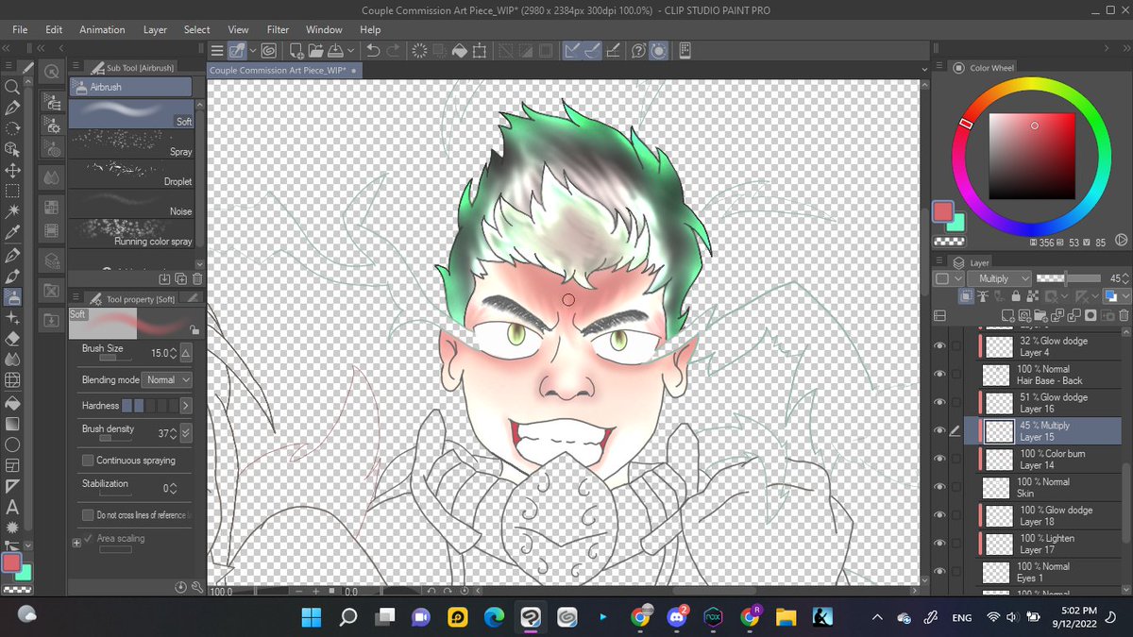The width and height of the screenshot is (1133, 637).
Task: Select the Zoom magnifier tool
Action: pos(12,87)
